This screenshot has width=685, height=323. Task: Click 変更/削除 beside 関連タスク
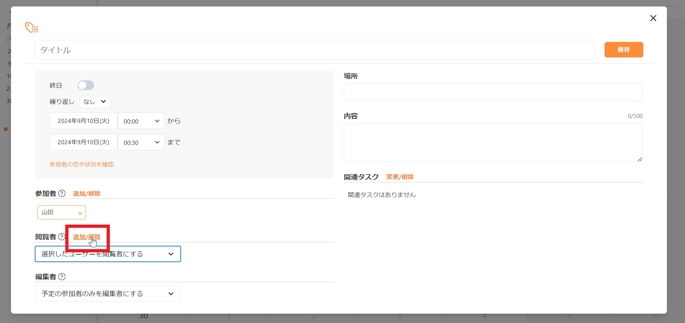point(400,177)
